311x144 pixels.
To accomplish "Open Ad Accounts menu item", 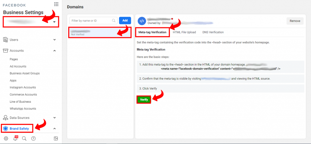I will (x=18, y=66).
